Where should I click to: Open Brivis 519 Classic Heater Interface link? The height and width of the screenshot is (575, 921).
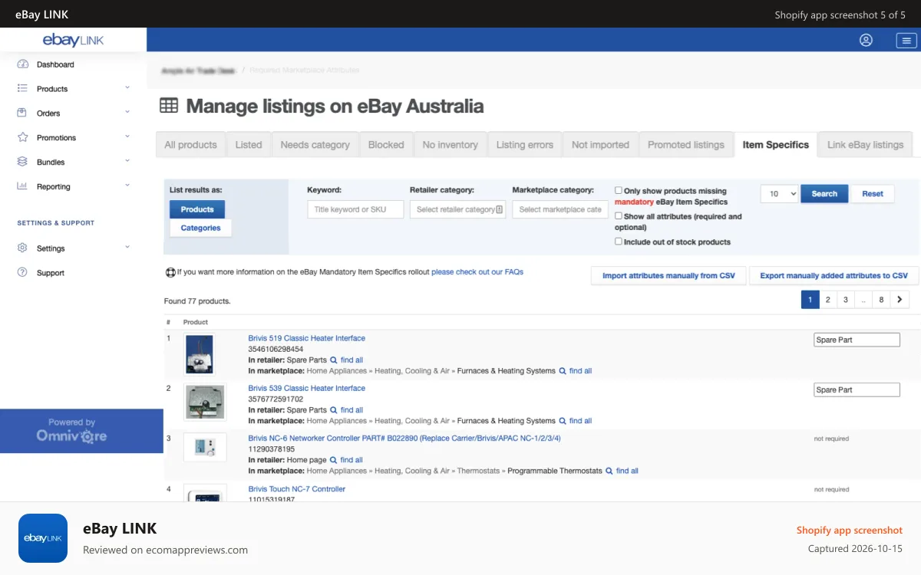click(x=307, y=338)
